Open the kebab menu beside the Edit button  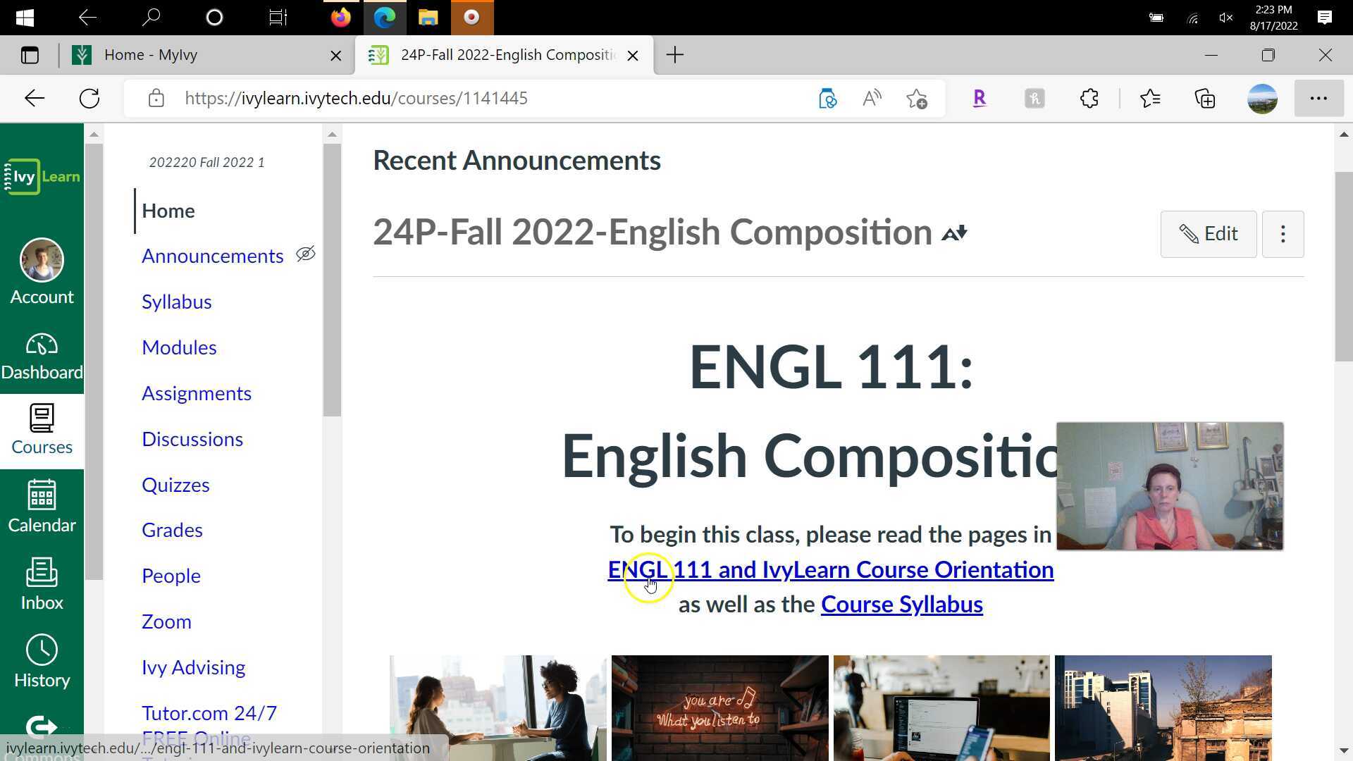pyautogui.click(x=1283, y=234)
